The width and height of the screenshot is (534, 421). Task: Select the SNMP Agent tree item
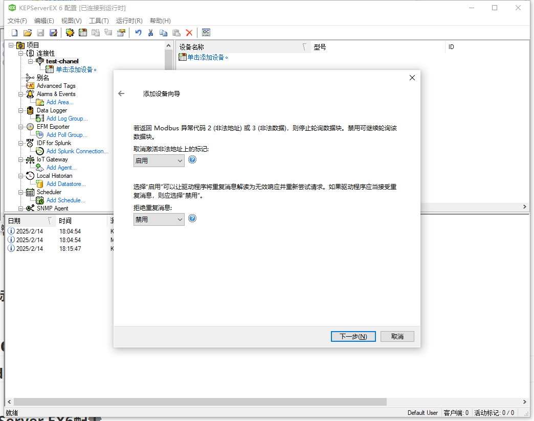click(x=53, y=208)
